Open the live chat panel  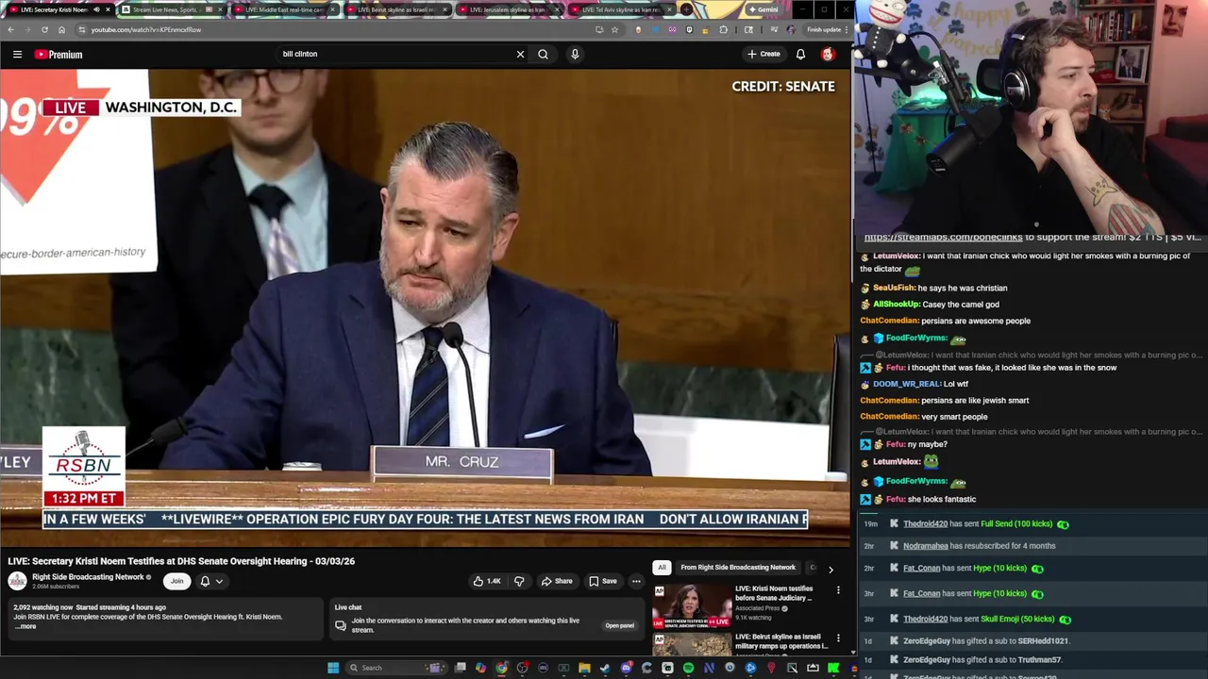(619, 625)
